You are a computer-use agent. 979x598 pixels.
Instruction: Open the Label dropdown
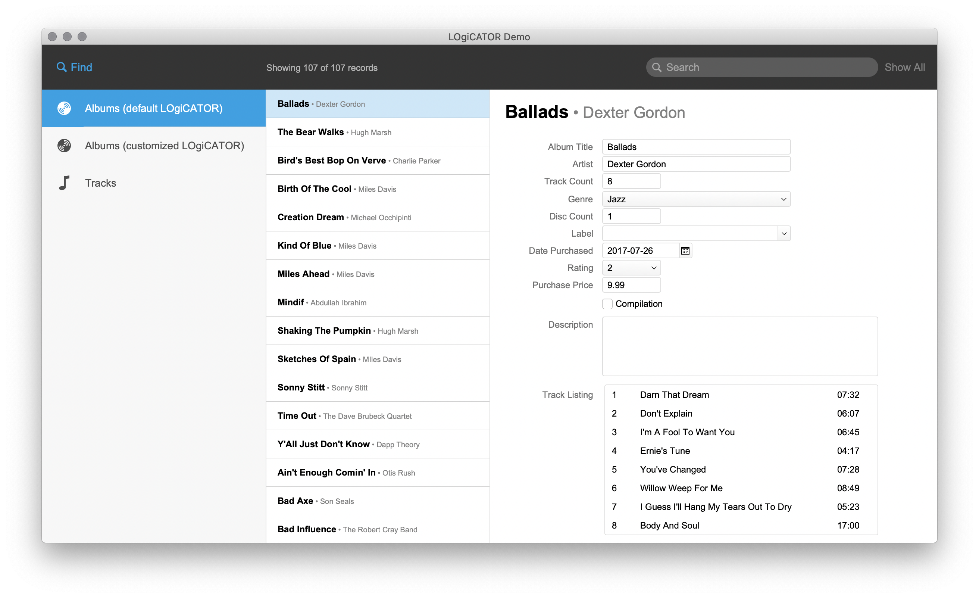click(x=784, y=233)
